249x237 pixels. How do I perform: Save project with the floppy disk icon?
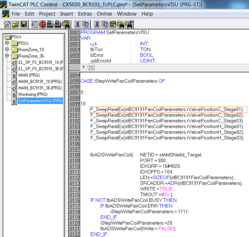(x=24, y=24)
